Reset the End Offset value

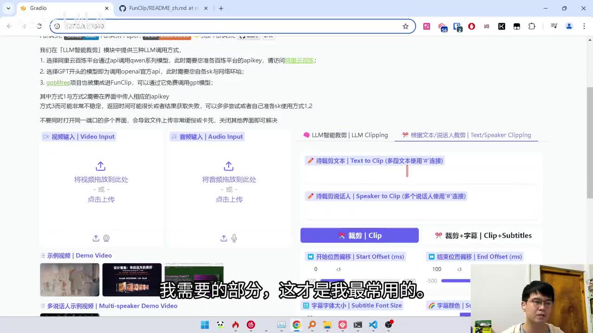point(459,269)
